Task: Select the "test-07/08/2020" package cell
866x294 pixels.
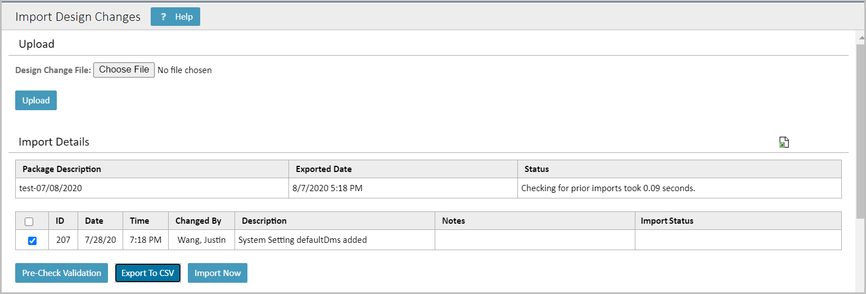Action: [x=152, y=188]
